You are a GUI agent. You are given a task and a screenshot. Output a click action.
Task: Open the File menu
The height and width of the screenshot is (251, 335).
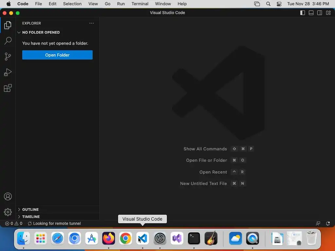[x=39, y=4]
